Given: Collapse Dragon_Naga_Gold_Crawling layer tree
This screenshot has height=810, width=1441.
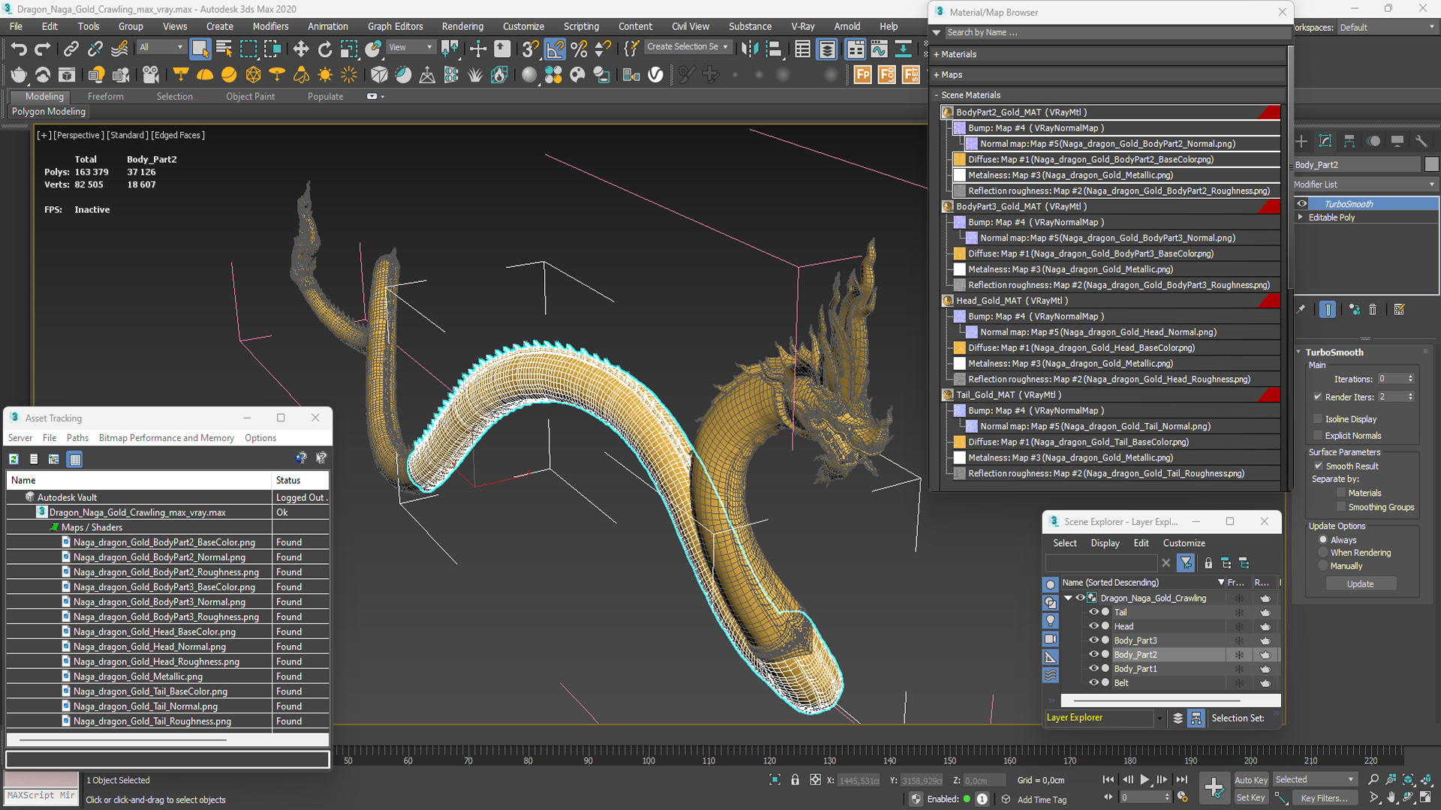Looking at the screenshot, I should pyautogui.click(x=1068, y=598).
